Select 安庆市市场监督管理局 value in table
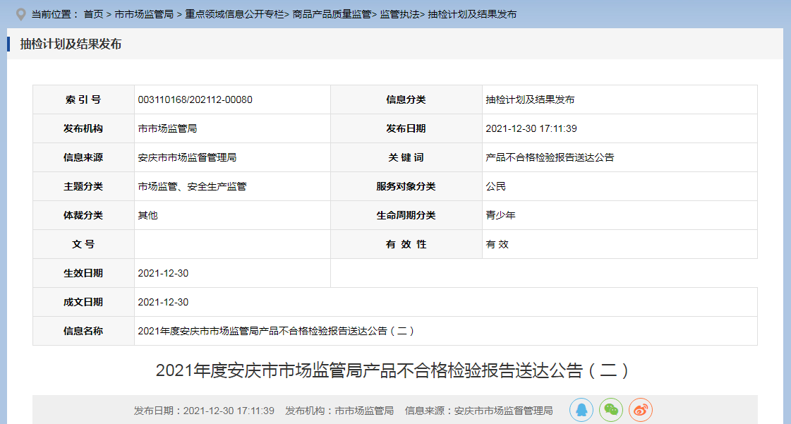The image size is (791, 424). [187, 157]
